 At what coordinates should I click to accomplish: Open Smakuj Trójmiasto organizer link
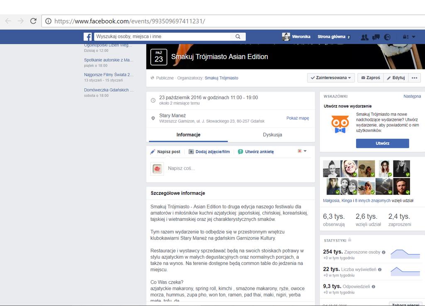(x=221, y=78)
